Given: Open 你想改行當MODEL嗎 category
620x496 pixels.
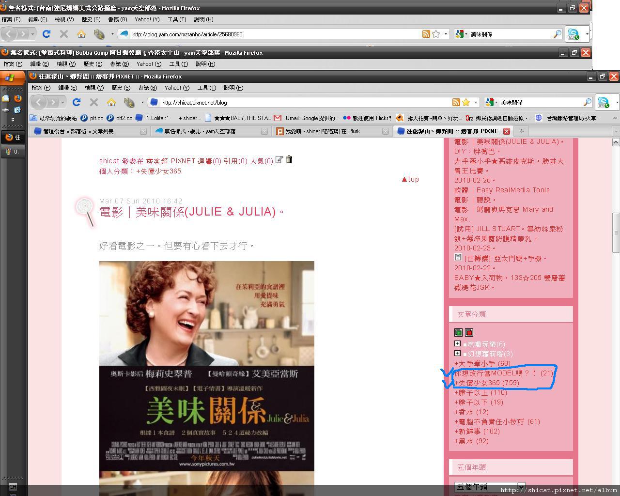Looking at the screenshot, I should 504,373.
